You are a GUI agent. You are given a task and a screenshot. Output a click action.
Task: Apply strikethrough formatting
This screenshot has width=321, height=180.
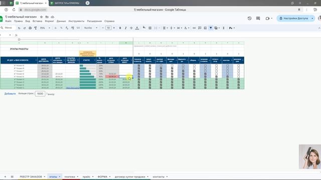tap(131, 28)
